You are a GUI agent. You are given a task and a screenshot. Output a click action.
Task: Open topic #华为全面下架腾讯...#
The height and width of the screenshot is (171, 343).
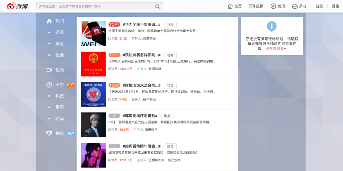pyautogui.click(x=142, y=24)
